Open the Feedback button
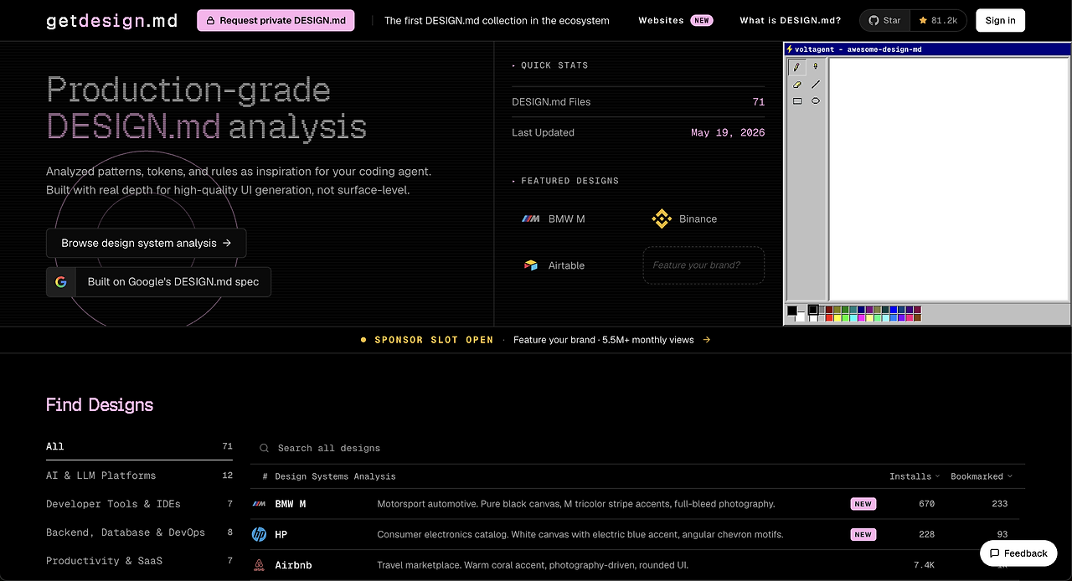This screenshot has width=1072, height=581. pyautogui.click(x=1018, y=553)
